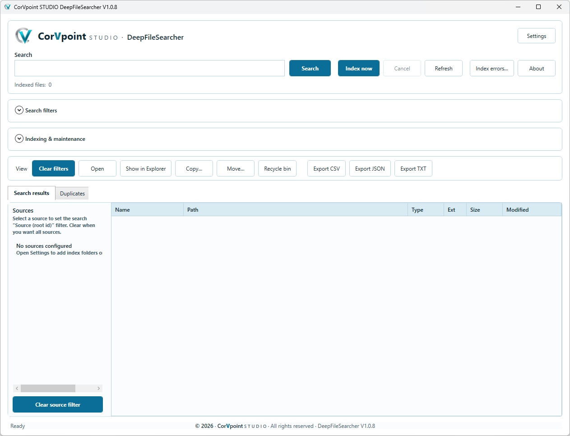Image resolution: width=570 pixels, height=436 pixels.
Task: Start indexing with Index now
Action: [x=359, y=68]
